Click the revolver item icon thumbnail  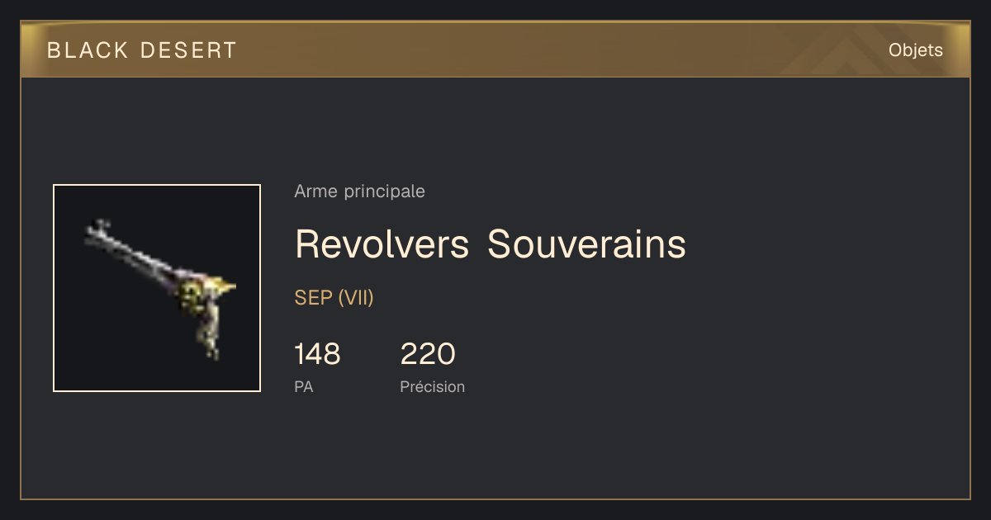pos(157,288)
